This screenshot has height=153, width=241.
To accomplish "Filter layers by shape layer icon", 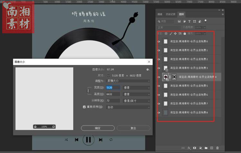I will coord(195,21).
